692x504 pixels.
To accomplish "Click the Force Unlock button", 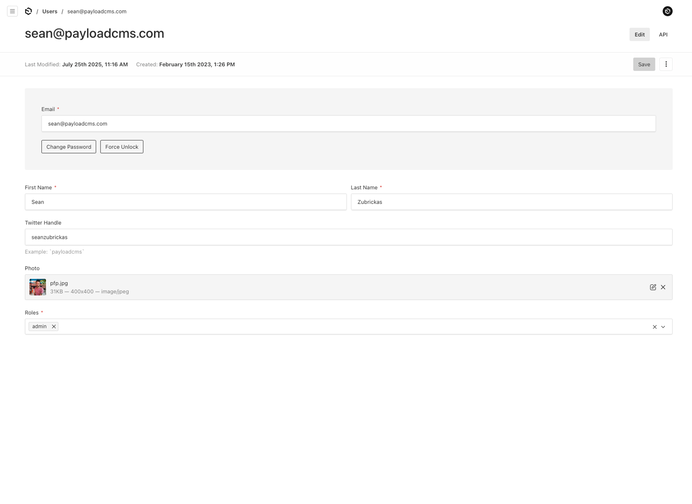I will (122, 147).
